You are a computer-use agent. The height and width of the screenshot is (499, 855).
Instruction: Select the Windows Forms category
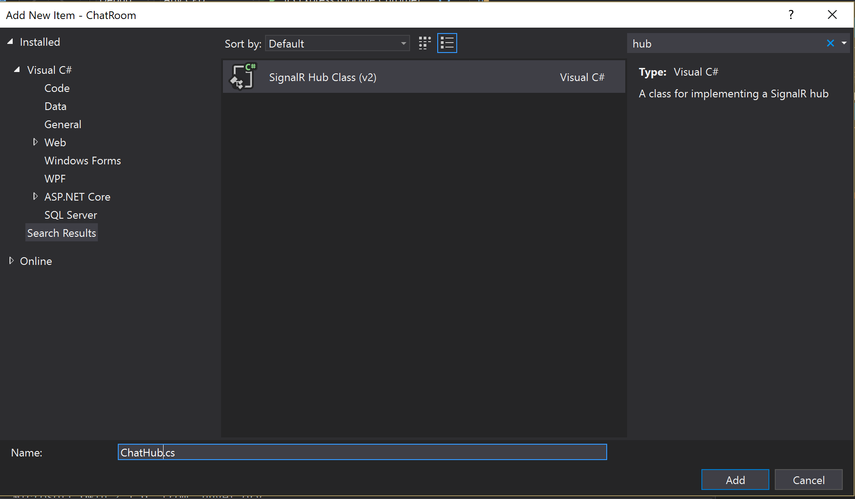click(x=82, y=161)
